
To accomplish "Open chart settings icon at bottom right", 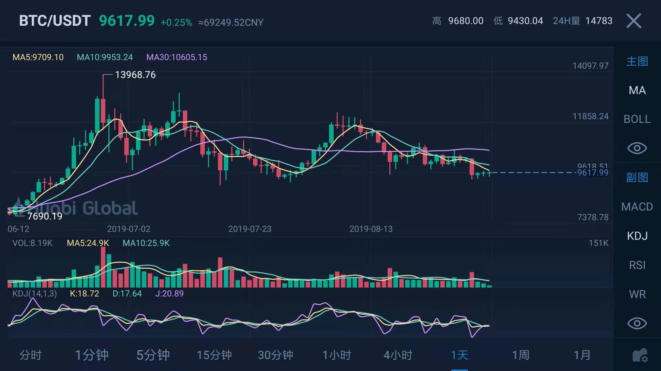I will click(640, 355).
